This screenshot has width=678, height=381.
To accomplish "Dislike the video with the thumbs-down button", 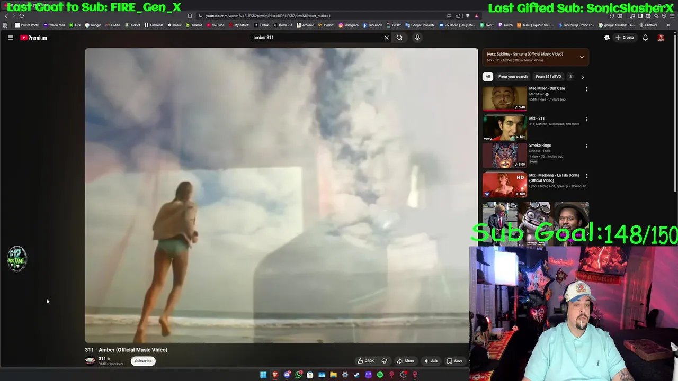I will click(385, 361).
